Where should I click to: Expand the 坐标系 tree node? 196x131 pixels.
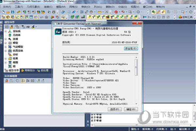[6, 31]
